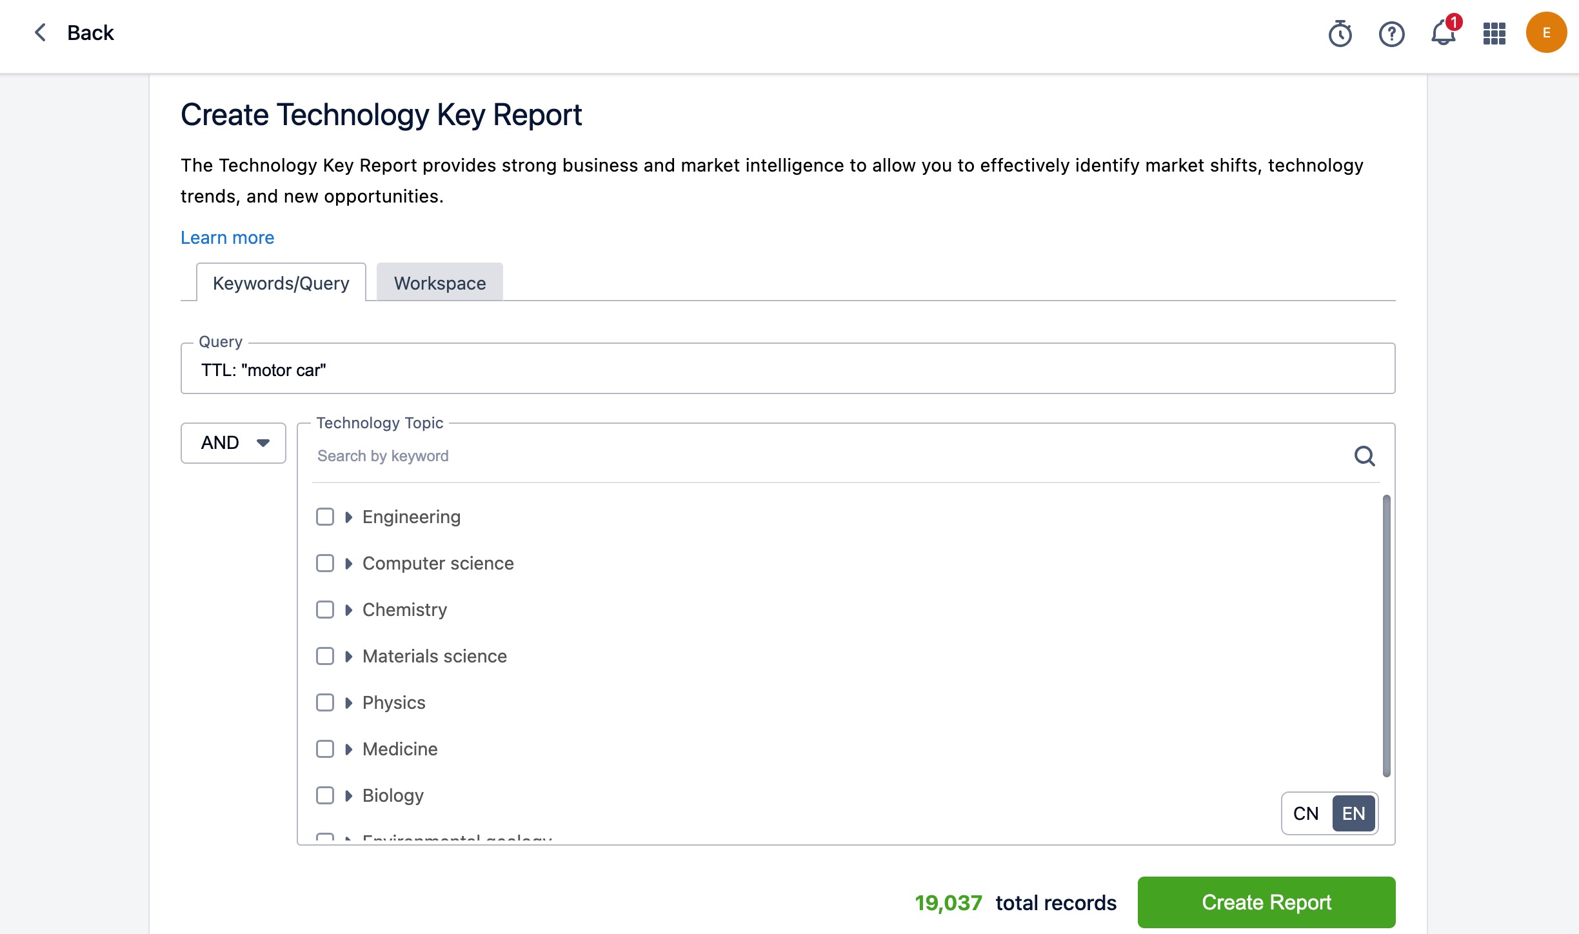Open the timer history icon
This screenshot has height=934, width=1579.
click(x=1340, y=34)
